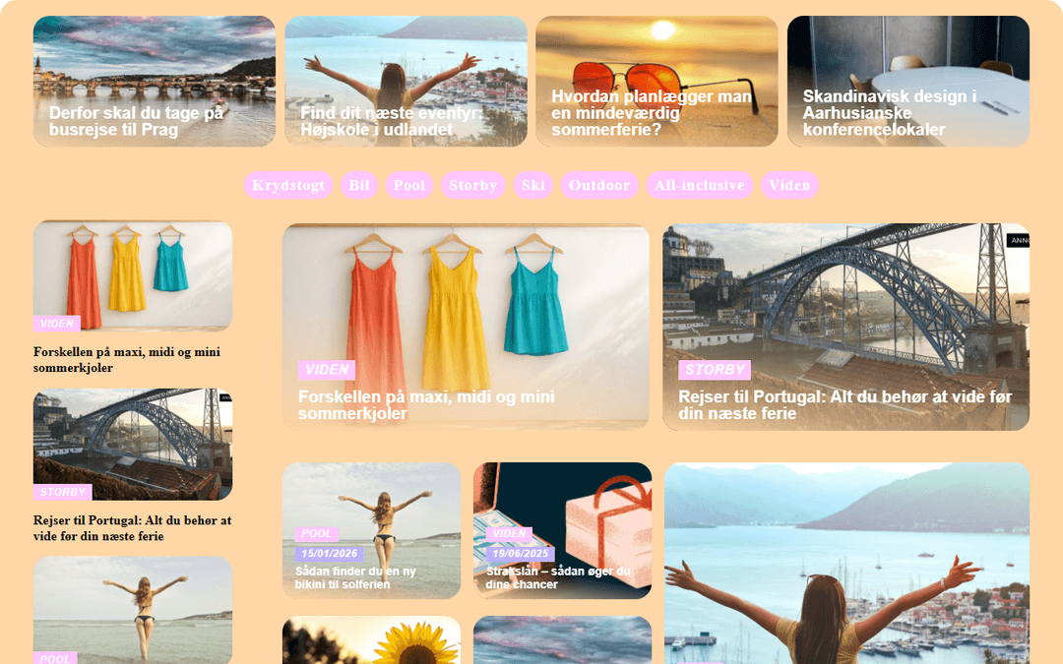1063x664 pixels.
Task: Click sidebar VIDEN label on dresses image
Action: point(57,324)
